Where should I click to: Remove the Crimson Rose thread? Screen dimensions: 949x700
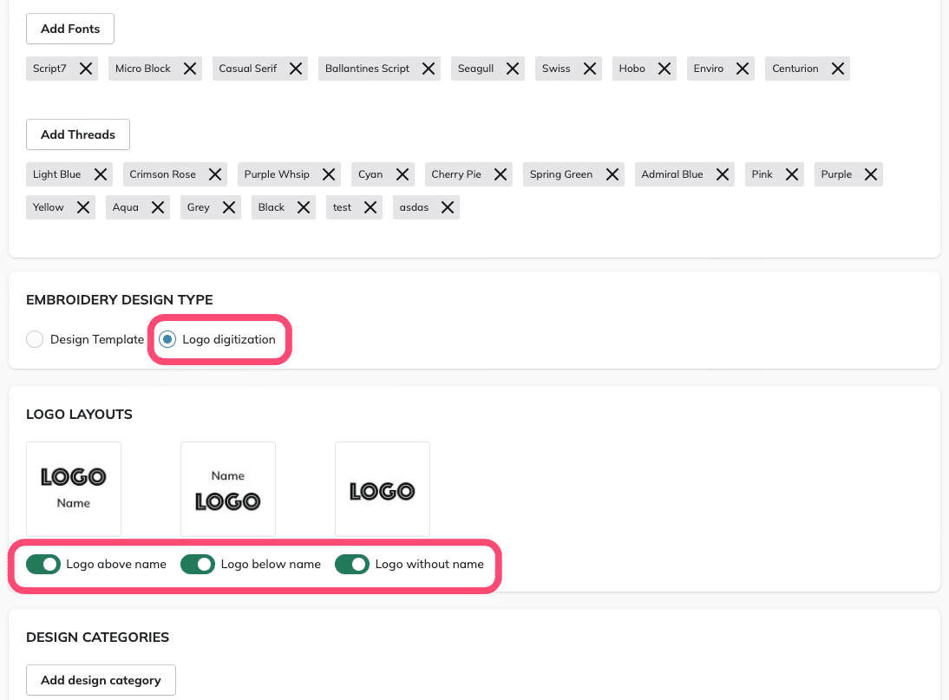click(x=215, y=174)
